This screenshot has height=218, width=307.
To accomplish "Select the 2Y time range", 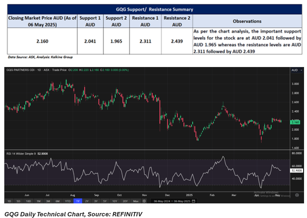I will (x=87, y=201).
